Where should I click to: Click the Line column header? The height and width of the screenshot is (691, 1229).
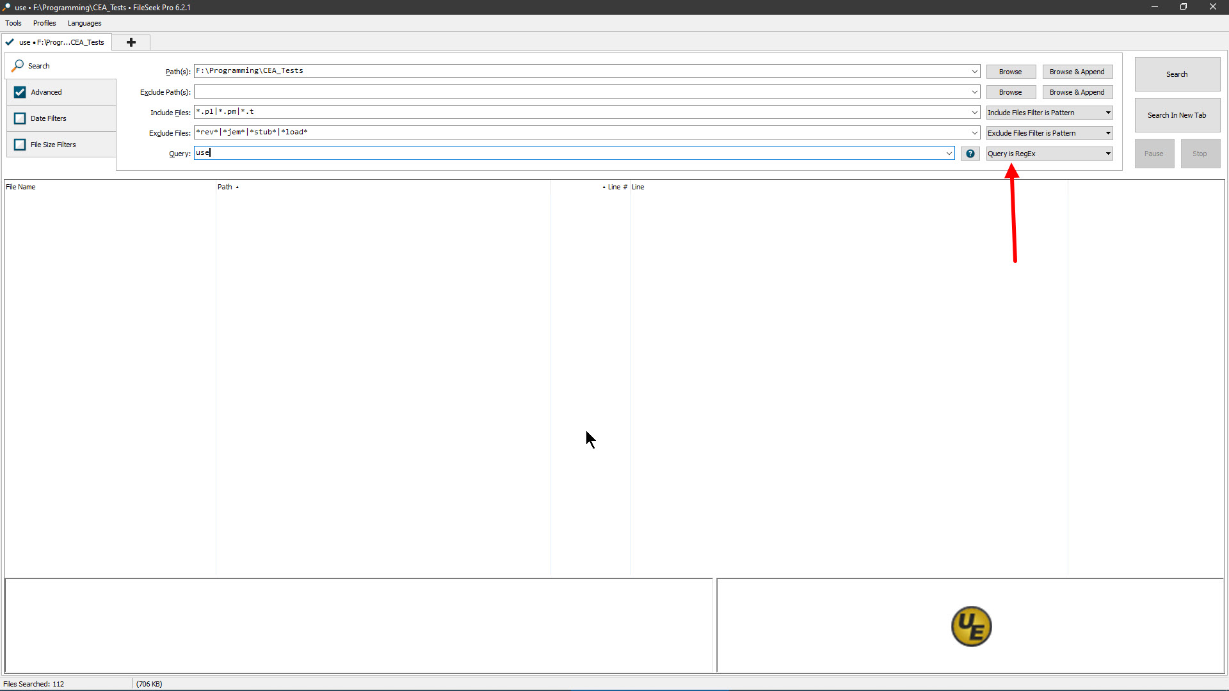(x=849, y=187)
